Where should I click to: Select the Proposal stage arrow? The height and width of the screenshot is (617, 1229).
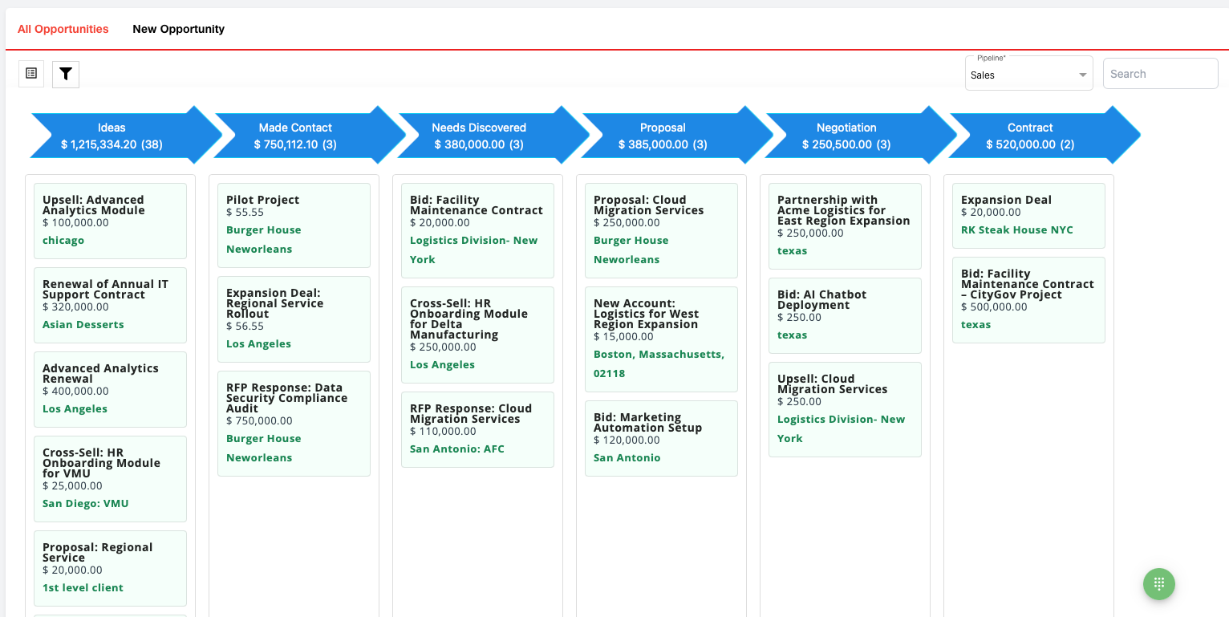coord(663,136)
